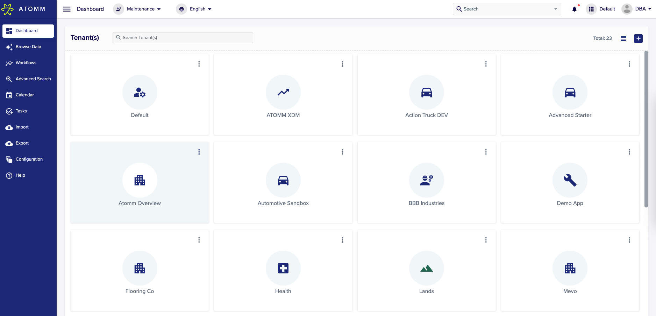This screenshot has height=316, width=656.
Task: Open options menu on Atomm Overview card
Action: [x=199, y=152]
